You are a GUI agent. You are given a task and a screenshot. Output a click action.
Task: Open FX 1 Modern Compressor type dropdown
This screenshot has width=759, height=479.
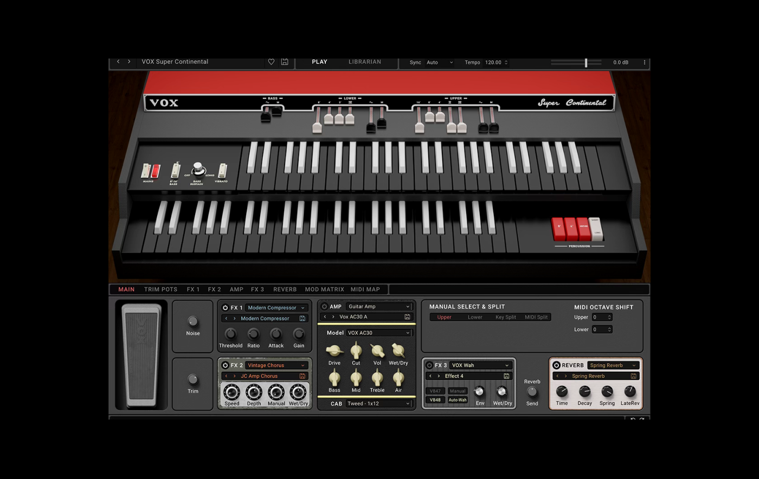click(276, 308)
